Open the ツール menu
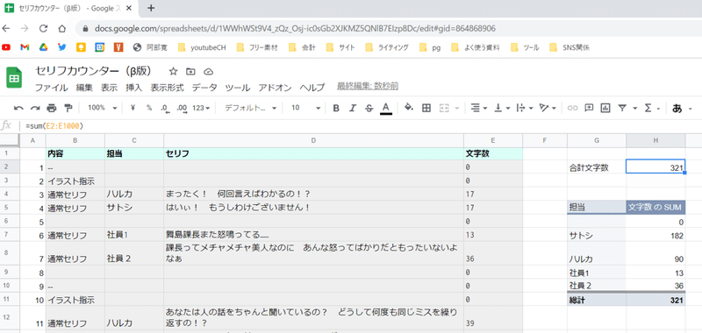 pos(237,88)
